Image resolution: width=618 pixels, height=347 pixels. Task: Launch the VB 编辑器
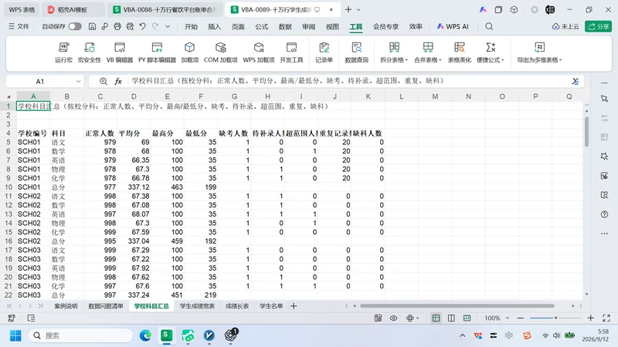click(120, 52)
